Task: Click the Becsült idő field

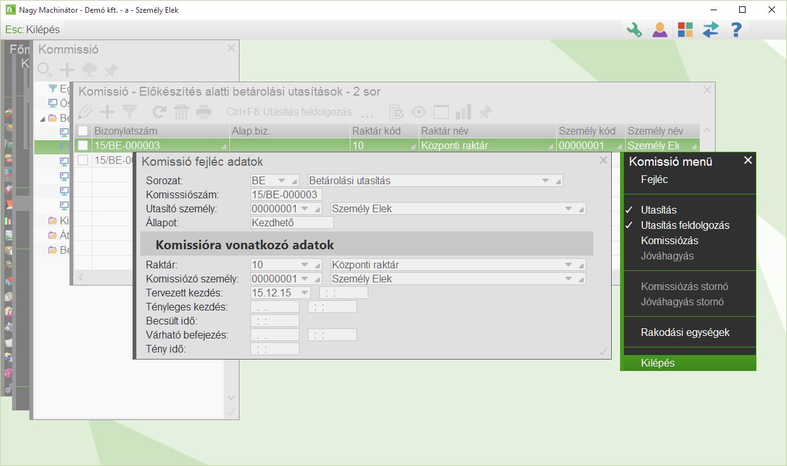Action: click(275, 321)
